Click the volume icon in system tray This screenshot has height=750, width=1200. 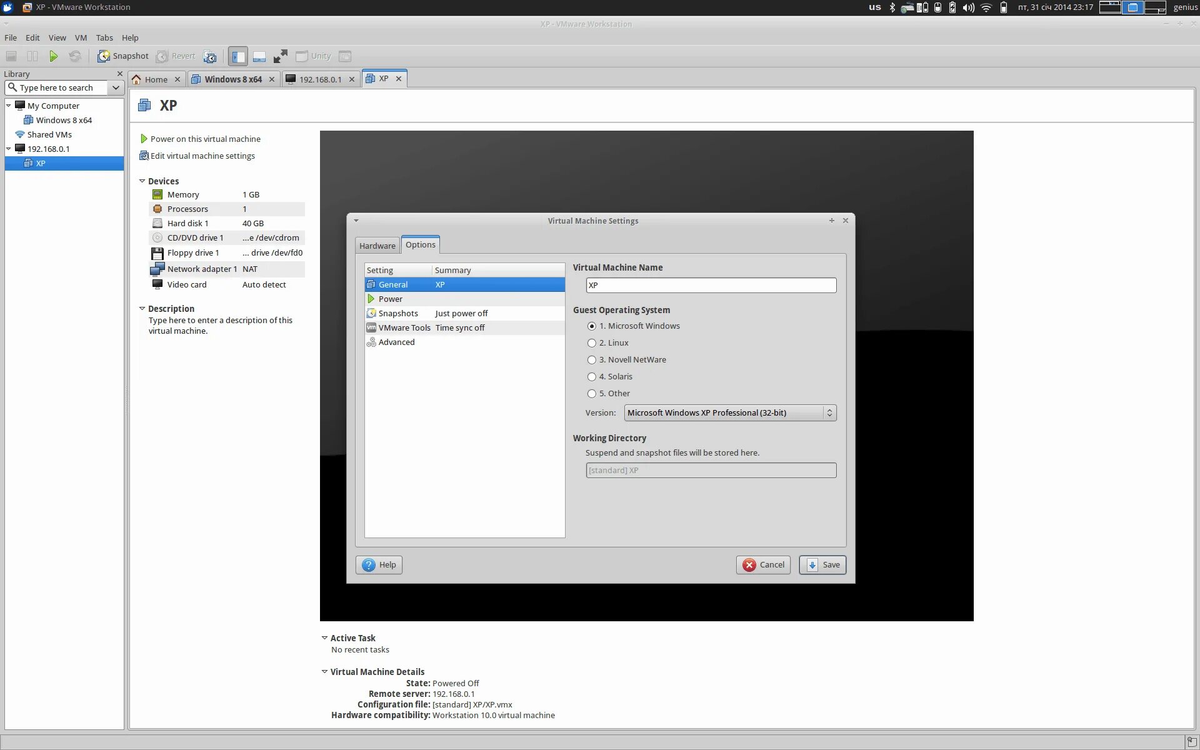click(968, 7)
